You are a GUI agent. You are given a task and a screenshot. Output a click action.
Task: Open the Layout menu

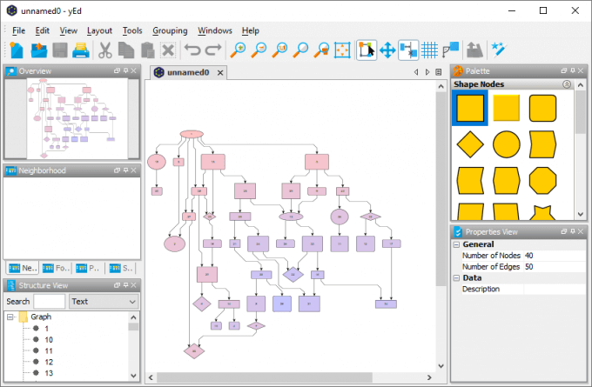point(99,30)
